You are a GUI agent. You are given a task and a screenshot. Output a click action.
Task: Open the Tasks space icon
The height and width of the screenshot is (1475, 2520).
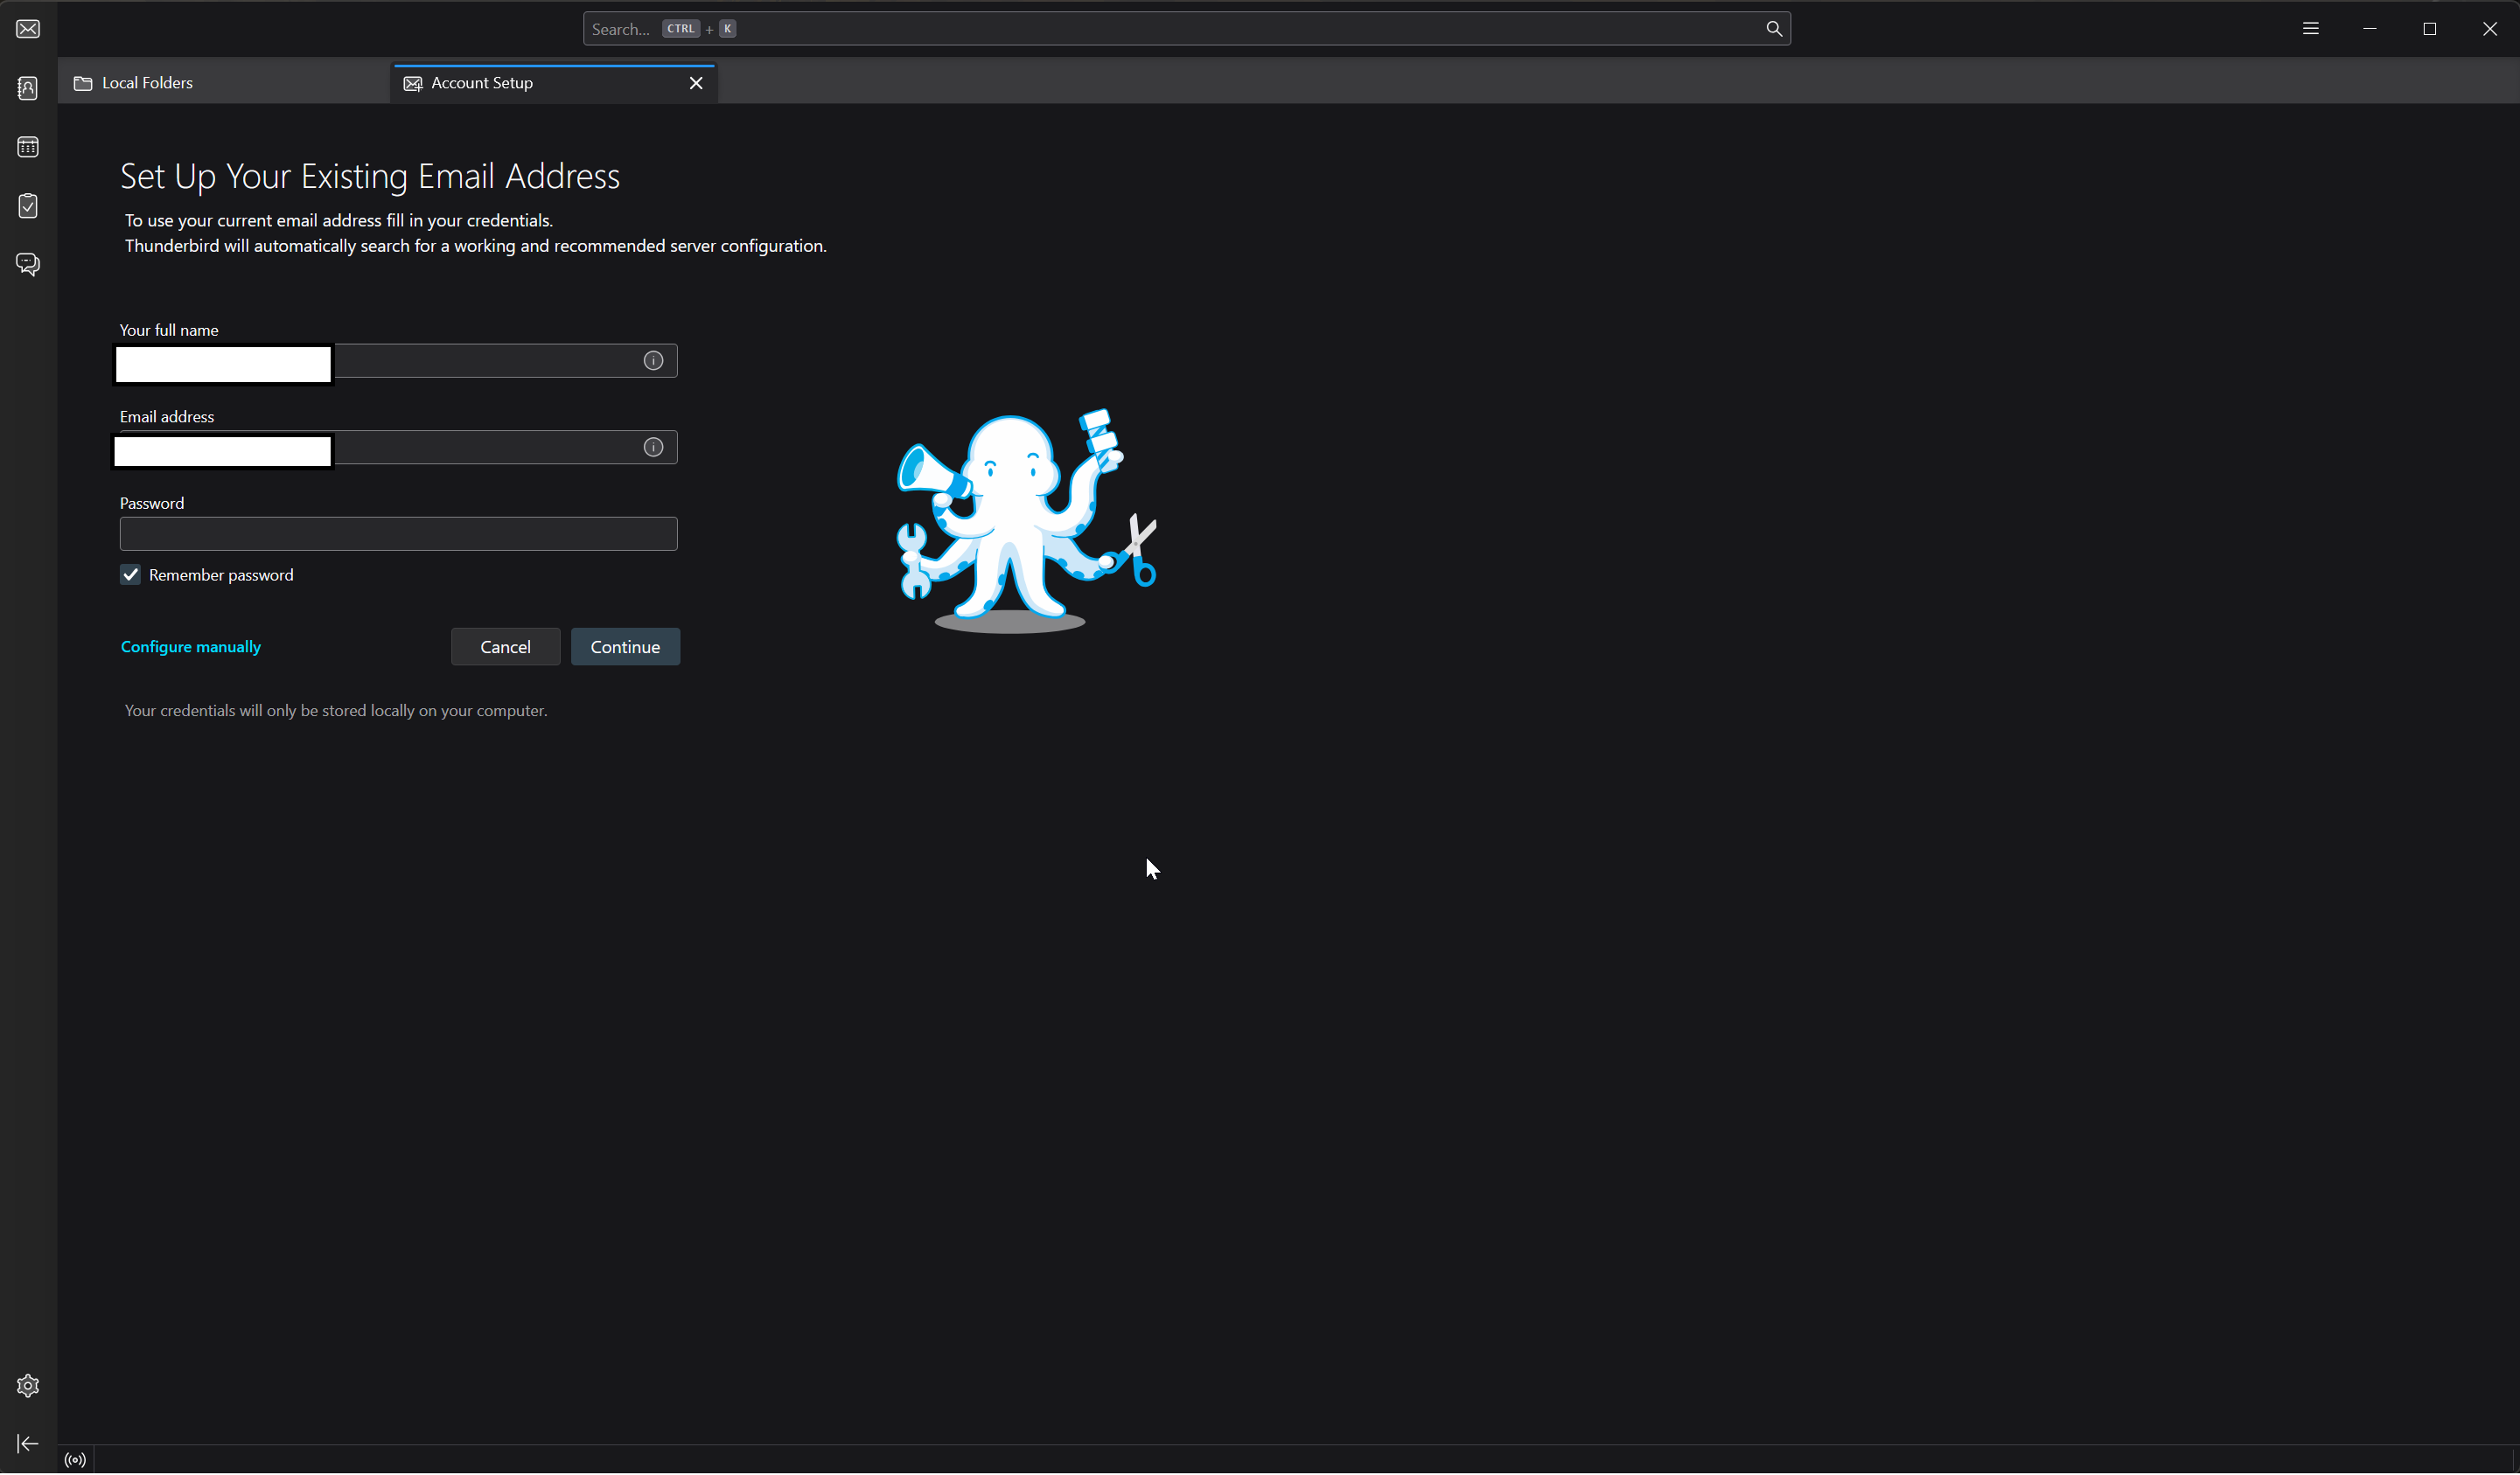(28, 205)
